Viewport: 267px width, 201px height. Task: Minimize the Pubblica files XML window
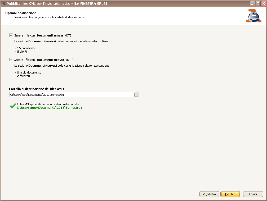(x=252, y=4)
